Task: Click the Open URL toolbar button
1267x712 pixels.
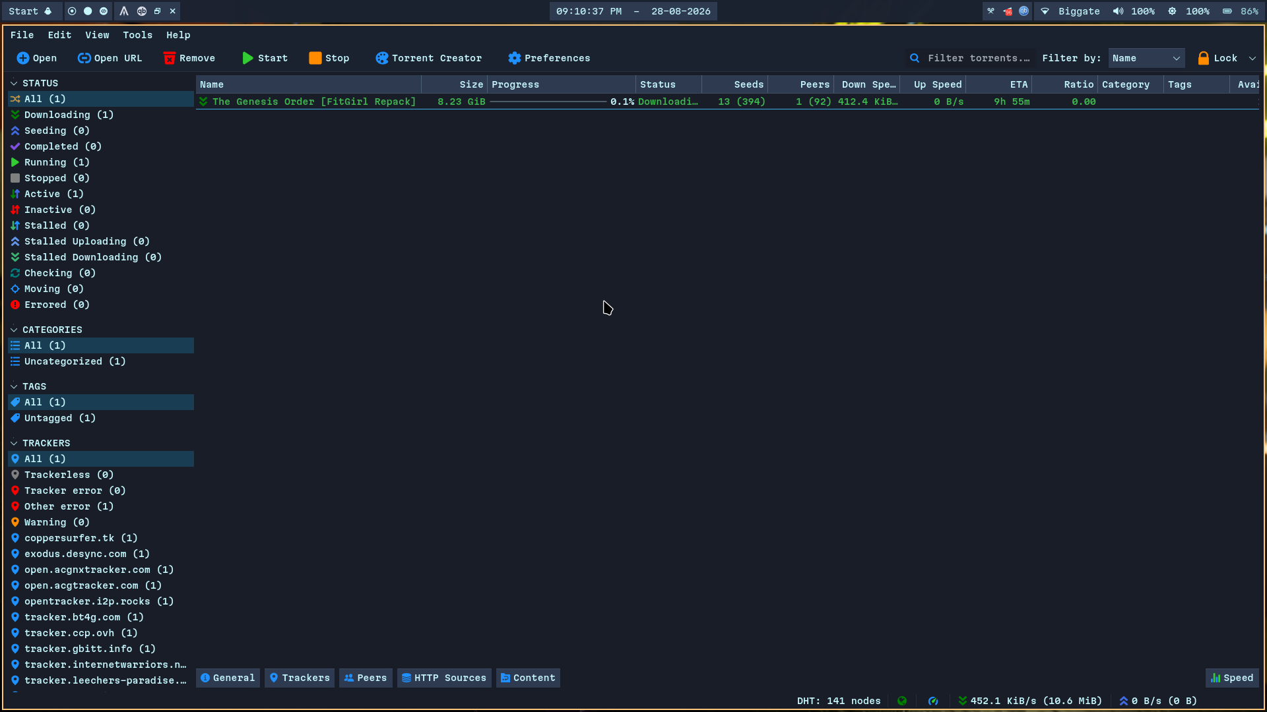Action: [110, 58]
